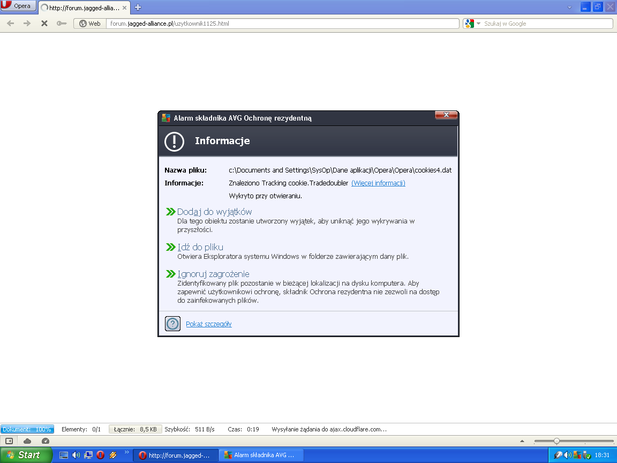Viewport: 617px width, 463px height.
Task: Click the help question mark icon in dialog
Action: click(172, 324)
